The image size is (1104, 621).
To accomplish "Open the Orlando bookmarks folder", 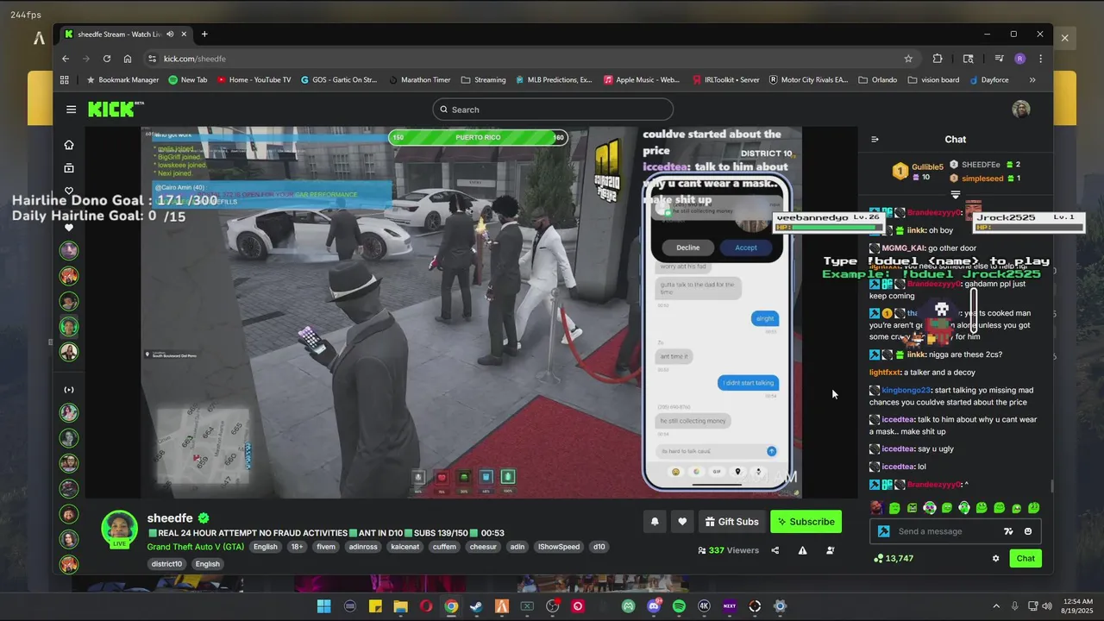I will click(x=877, y=80).
